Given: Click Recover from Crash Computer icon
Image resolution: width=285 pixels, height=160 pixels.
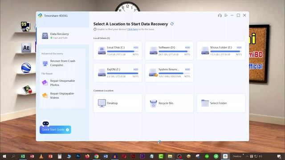Looking at the screenshot, I should 45,63.
